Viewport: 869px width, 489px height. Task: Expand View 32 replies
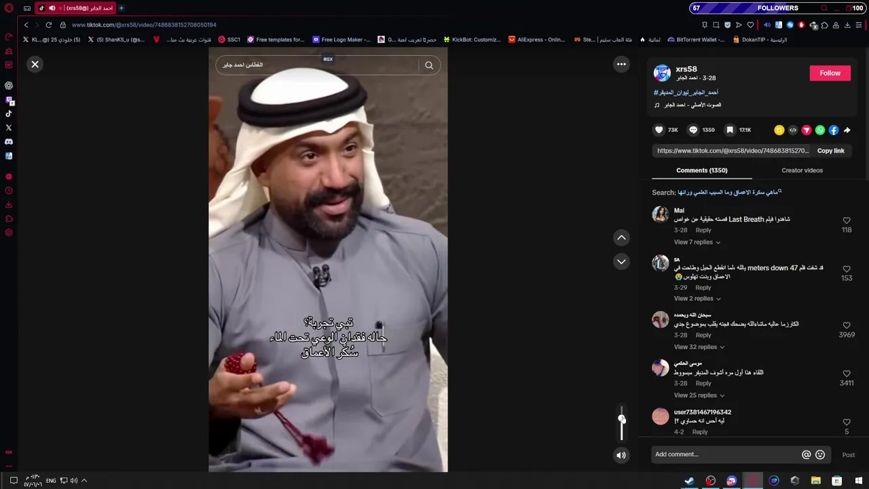point(699,347)
